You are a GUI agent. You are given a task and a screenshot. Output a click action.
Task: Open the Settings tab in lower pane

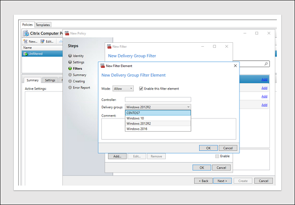[x=50, y=80]
